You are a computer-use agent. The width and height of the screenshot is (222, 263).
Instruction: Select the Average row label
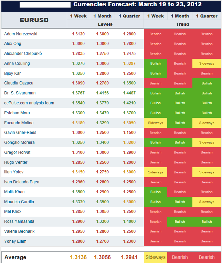coord(15,257)
